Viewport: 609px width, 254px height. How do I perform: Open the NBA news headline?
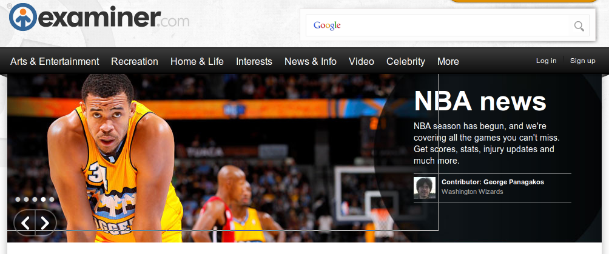point(480,101)
